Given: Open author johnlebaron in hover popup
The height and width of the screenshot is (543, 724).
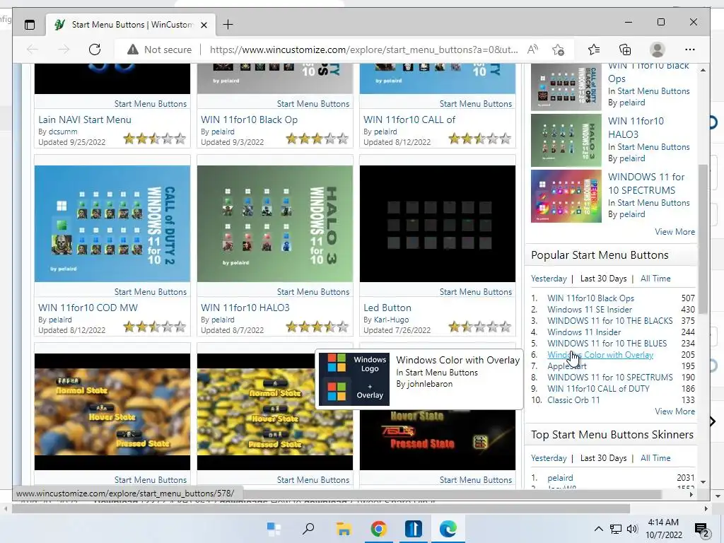Looking at the screenshot, I should 431,384.
